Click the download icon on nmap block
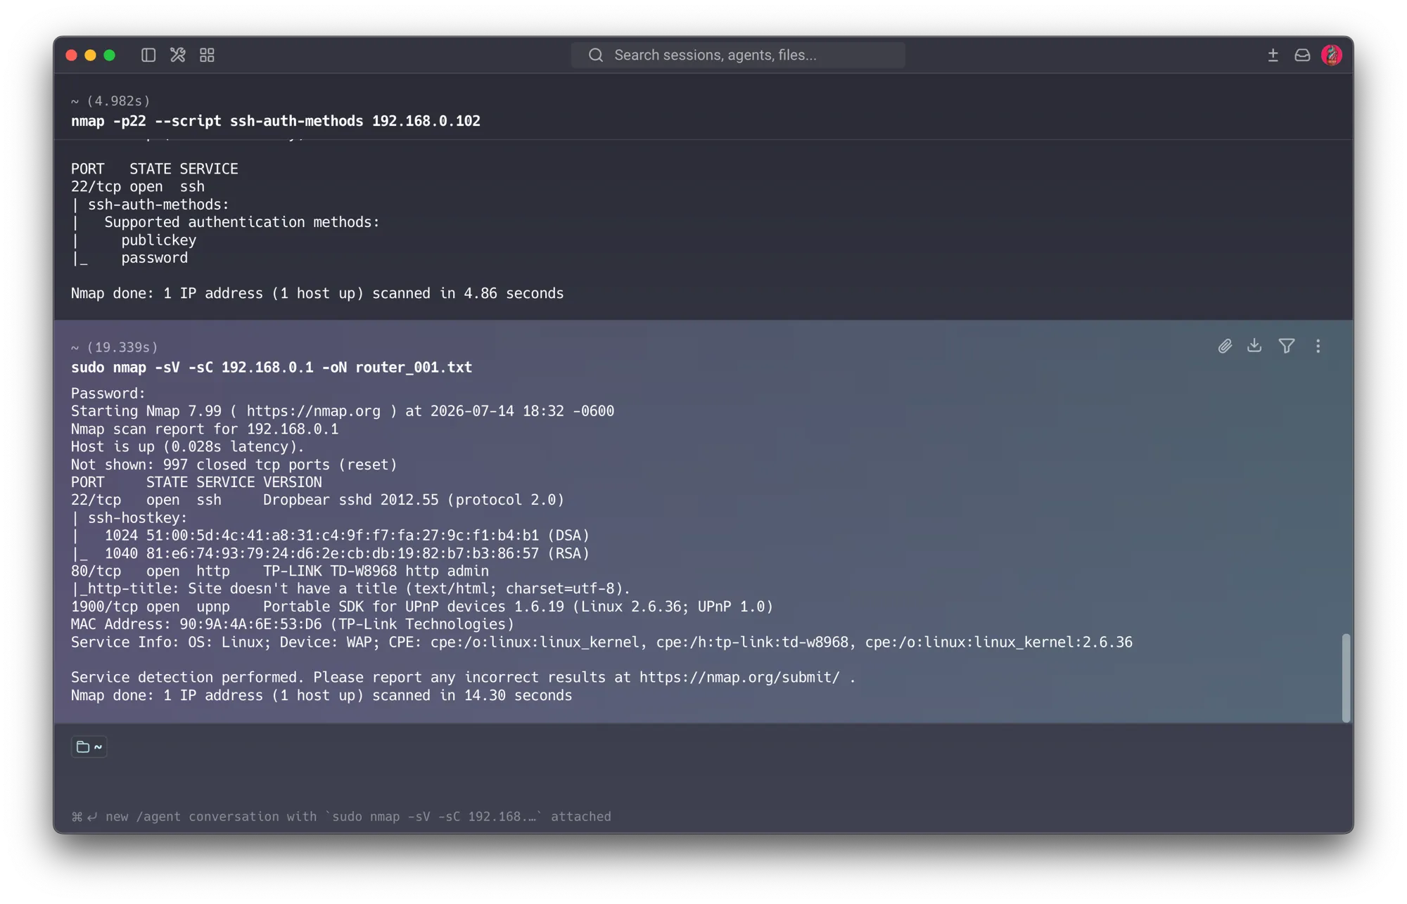Screen dimensions: 1407x904 coord(1254,346)
